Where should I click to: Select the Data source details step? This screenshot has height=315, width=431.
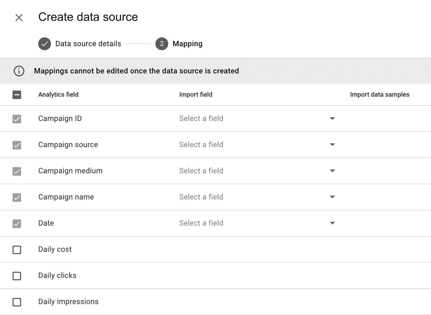tap(88, 44)
